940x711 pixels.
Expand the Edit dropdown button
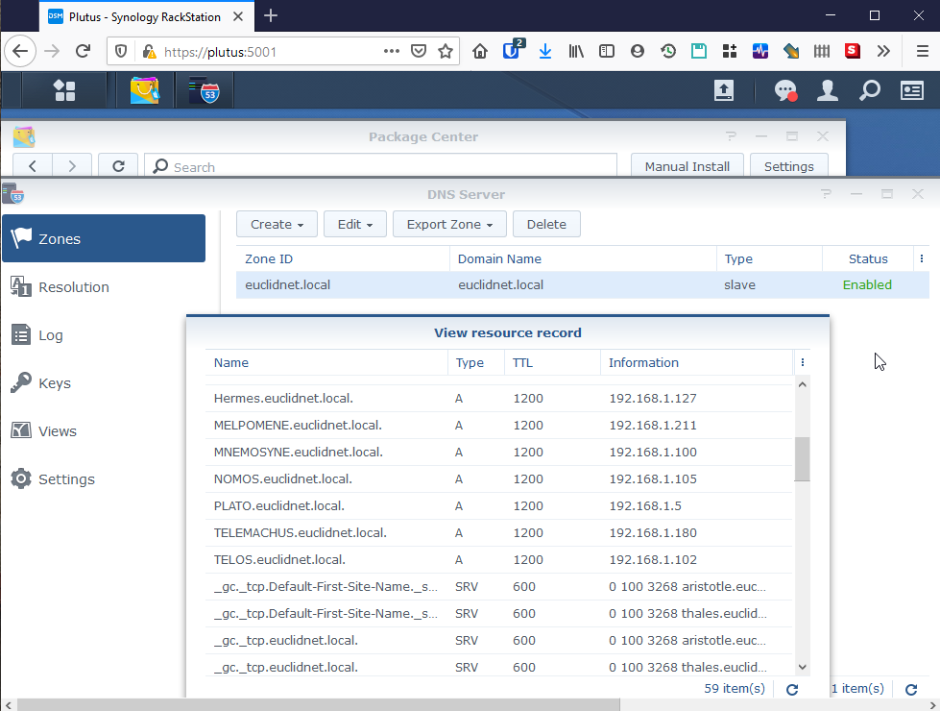(355, 224)
